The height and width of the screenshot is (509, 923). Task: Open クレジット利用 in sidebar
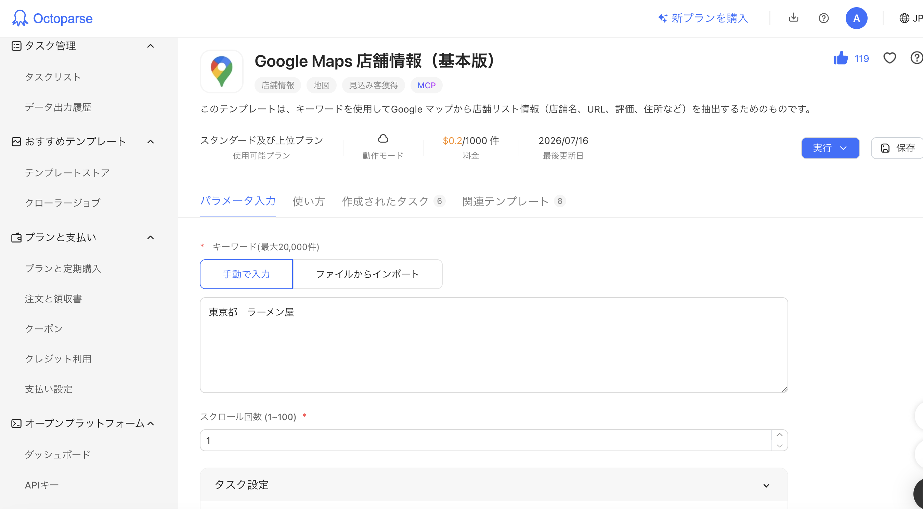point(58,359)
